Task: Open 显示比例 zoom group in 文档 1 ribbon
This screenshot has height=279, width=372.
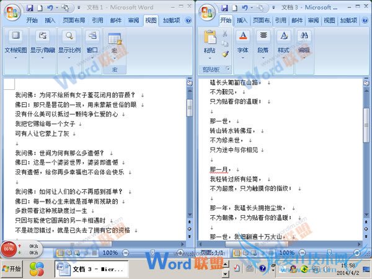Action: 69,51
